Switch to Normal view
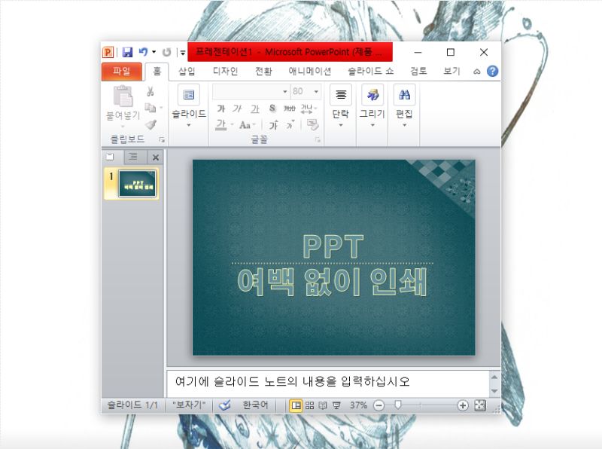The height and width of the screenshot is (449, 602). [296, 405]
